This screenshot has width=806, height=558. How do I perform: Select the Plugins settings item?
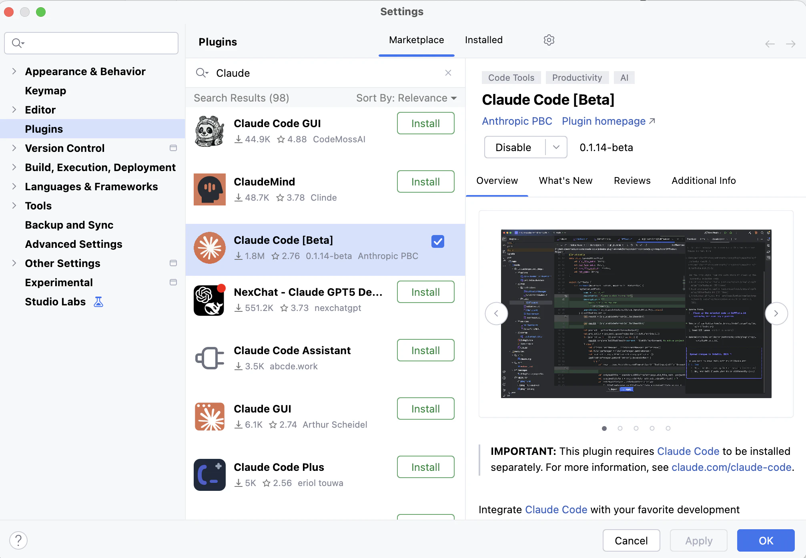[92, 129]
